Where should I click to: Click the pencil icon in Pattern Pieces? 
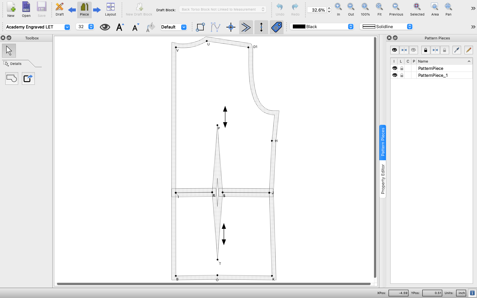(468, 50)
